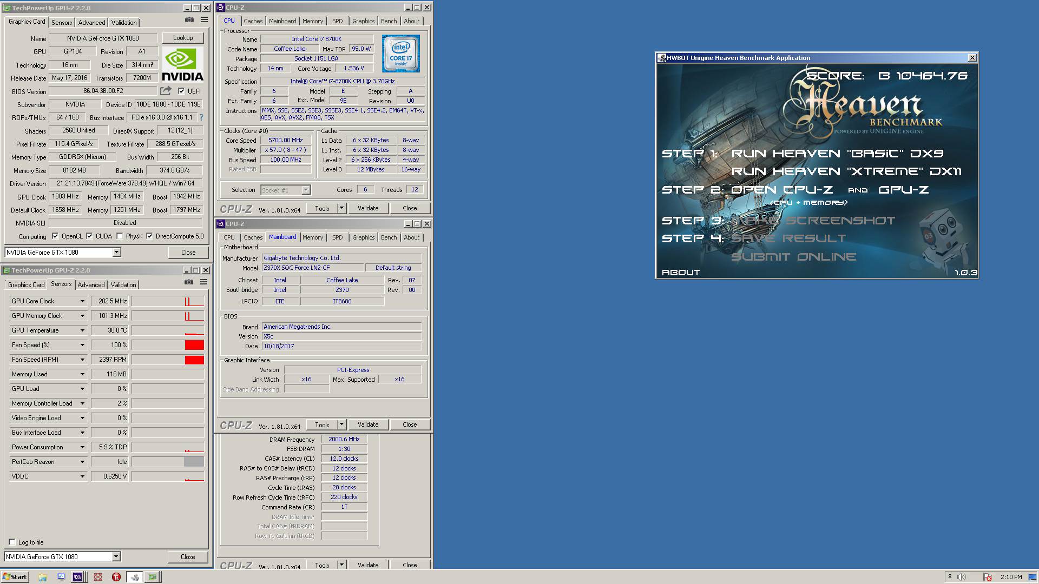This screenshot has width=1039, height=584.
Task: Enable the Log to file checkbox
Action: click(12, 542)
